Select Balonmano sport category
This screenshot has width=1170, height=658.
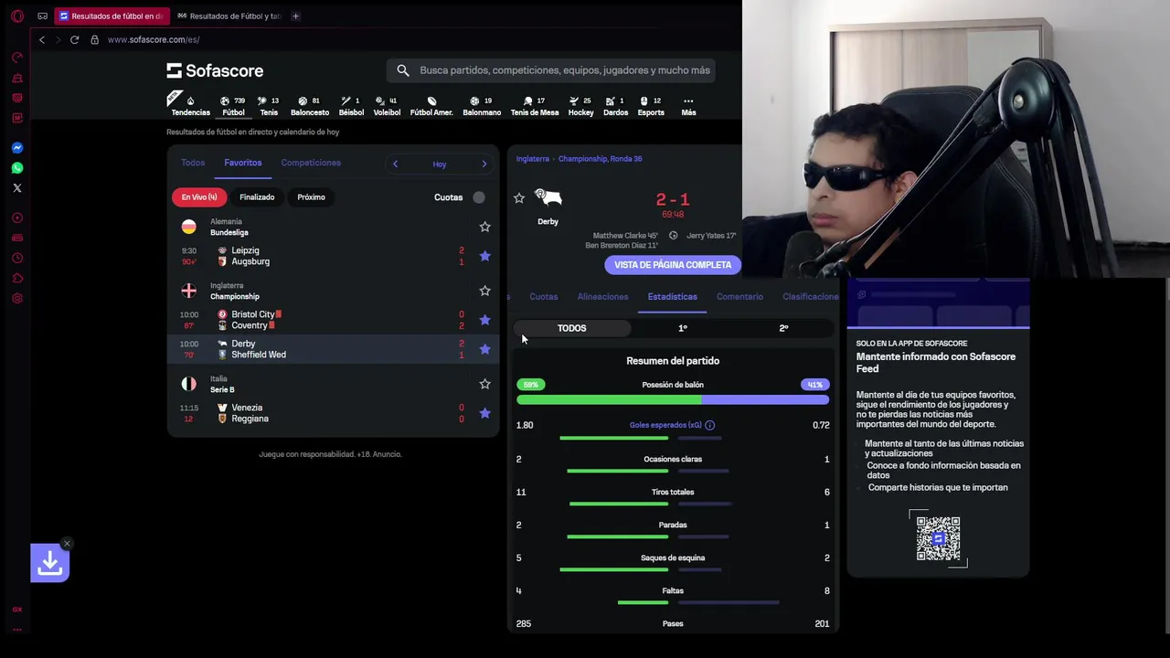click(482, 106)
